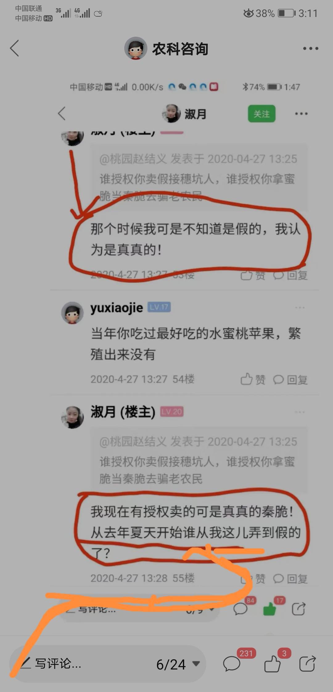The height and width of the screenshot is (692, 333).
Task: Open the three-dot menu beside 关注
Action: click(301, 114)
